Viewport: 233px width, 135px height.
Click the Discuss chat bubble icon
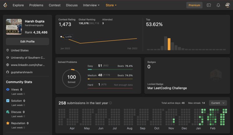(x=8, y=112)
